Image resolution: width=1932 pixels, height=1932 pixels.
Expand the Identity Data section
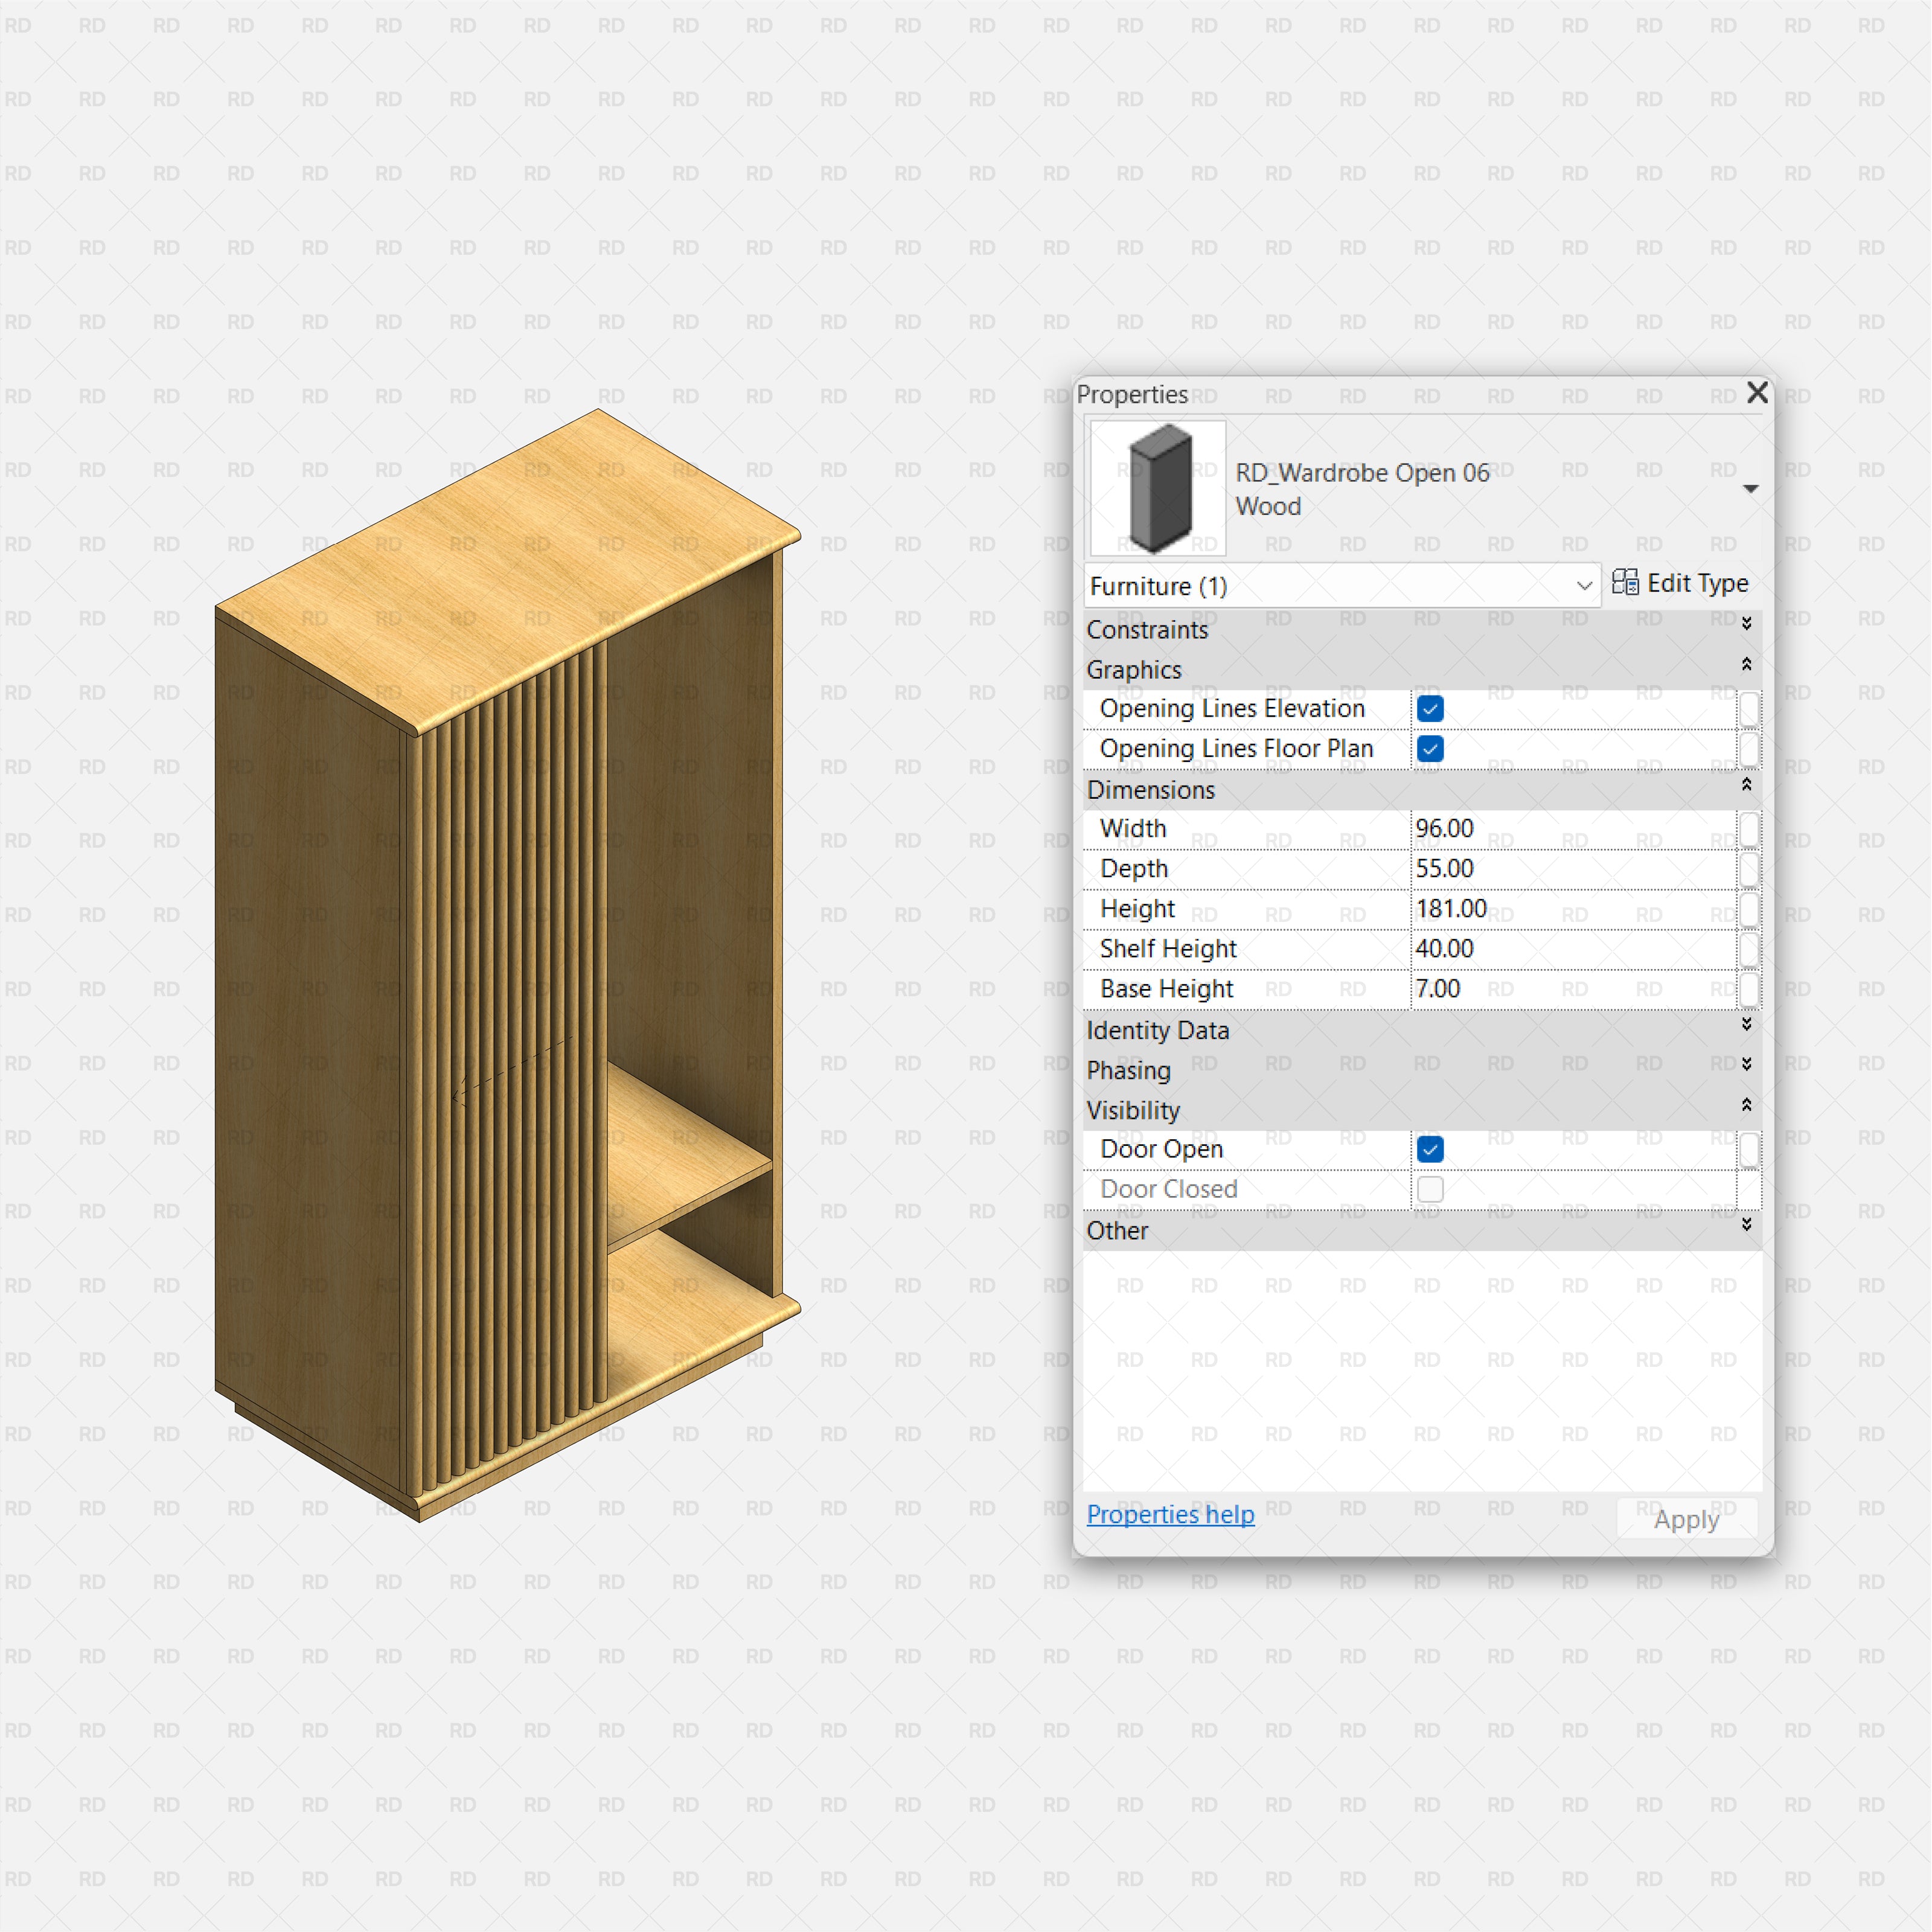coord(1747,1024)
